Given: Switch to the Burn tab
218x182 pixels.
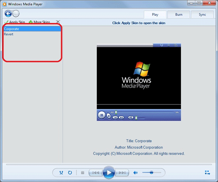Looking at the screenshot, I should click(179, 14).
